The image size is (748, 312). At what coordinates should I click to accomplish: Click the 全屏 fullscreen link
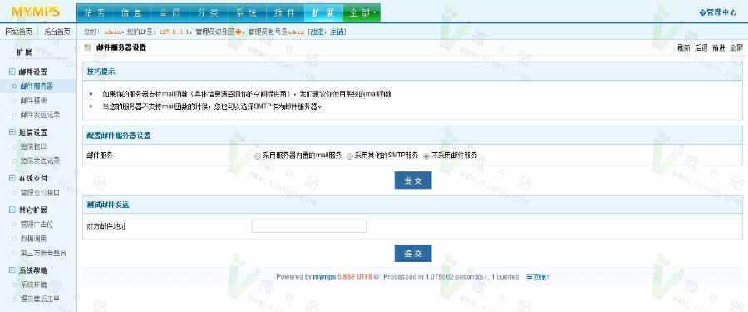736,47
